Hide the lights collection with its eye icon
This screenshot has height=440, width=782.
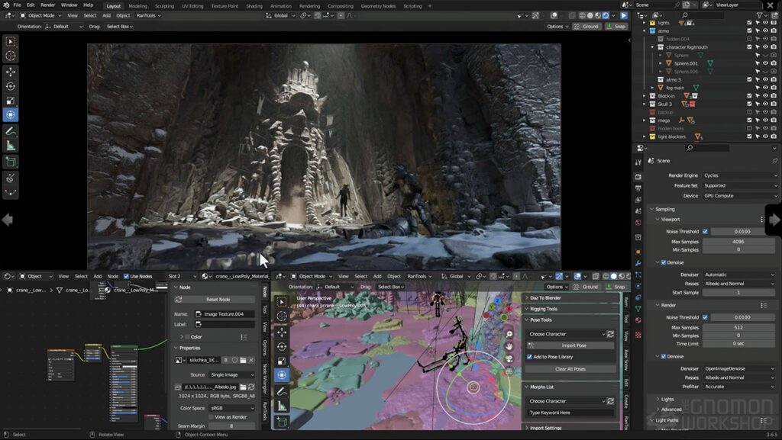(765, 23)
